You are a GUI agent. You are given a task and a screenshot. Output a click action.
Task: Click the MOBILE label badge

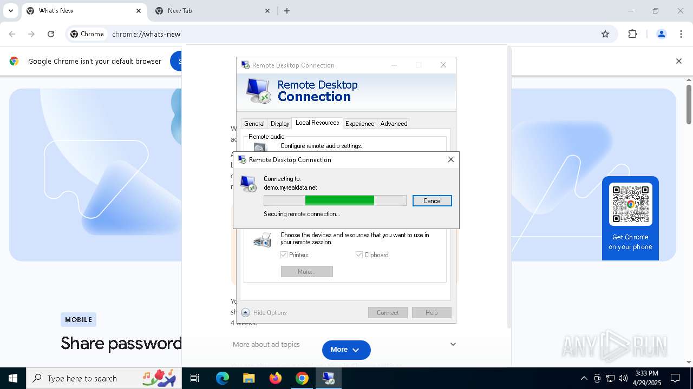coord(79,319)
